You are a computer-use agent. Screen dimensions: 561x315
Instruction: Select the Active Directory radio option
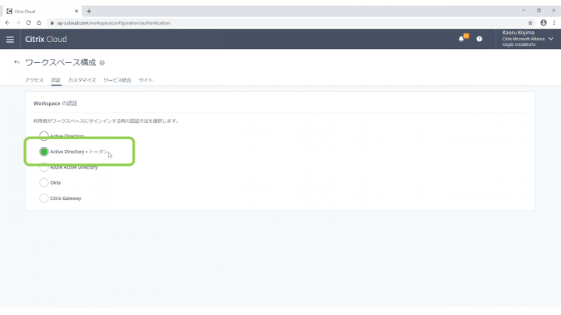(x=44, y=136)
